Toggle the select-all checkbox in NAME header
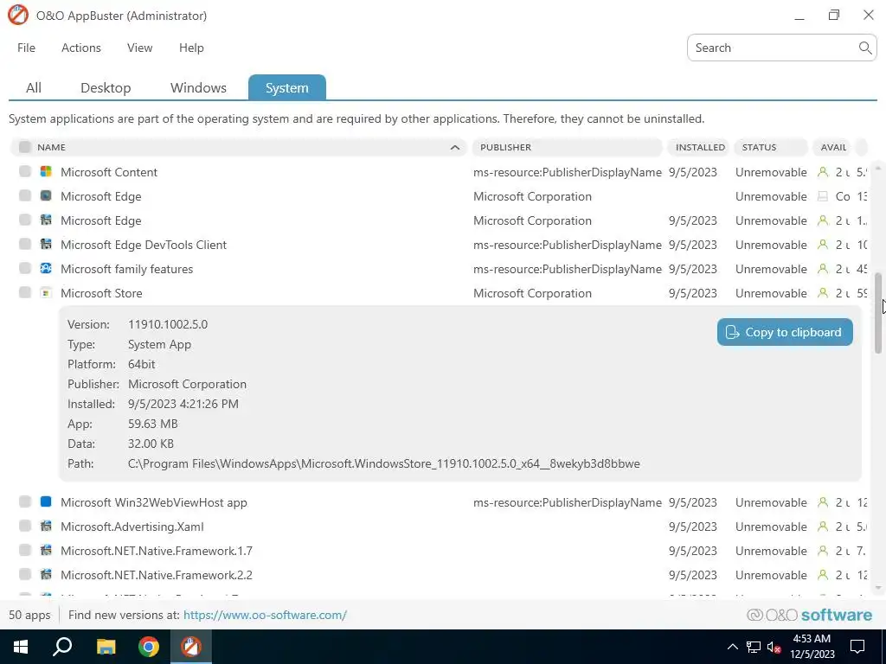886x664 pixels. pos(24,147)
